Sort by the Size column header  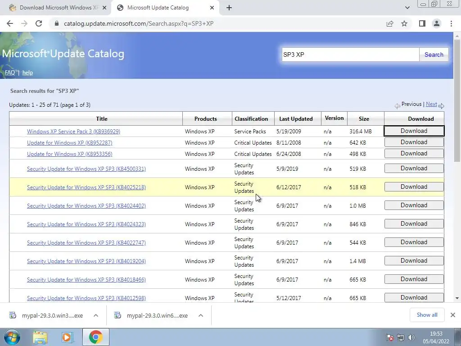tap(364, 119)
